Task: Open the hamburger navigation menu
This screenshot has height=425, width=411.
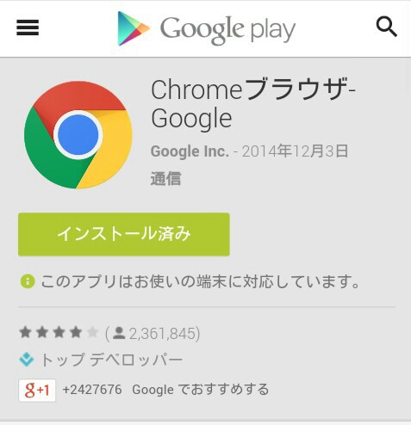Action: point(28,28)
